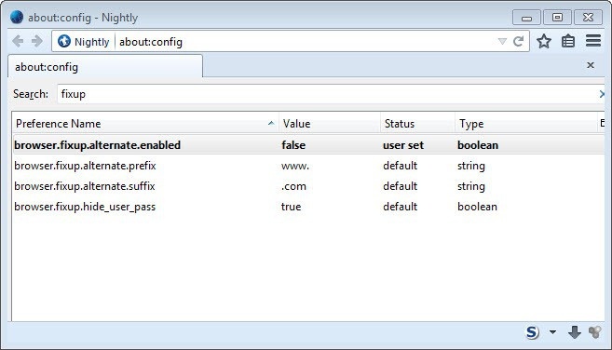The width and height of the screenshot is (612, 350).
Task: Sort by Preference Name column header
Action: click(144, 124)
